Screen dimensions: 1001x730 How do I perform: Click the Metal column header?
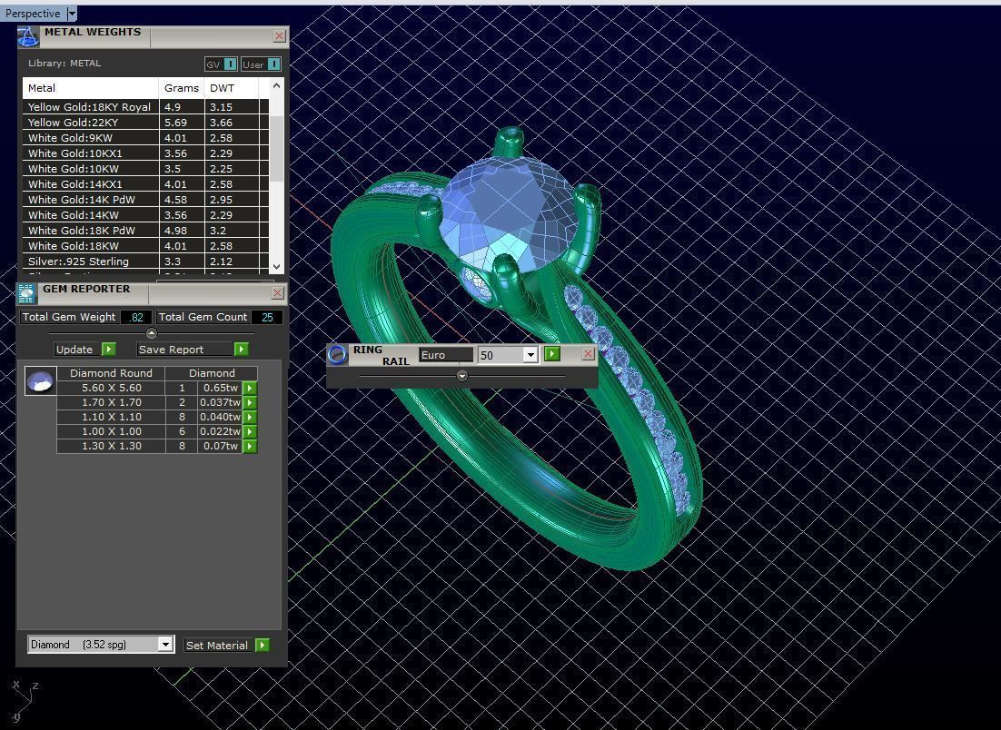[90, 88]
